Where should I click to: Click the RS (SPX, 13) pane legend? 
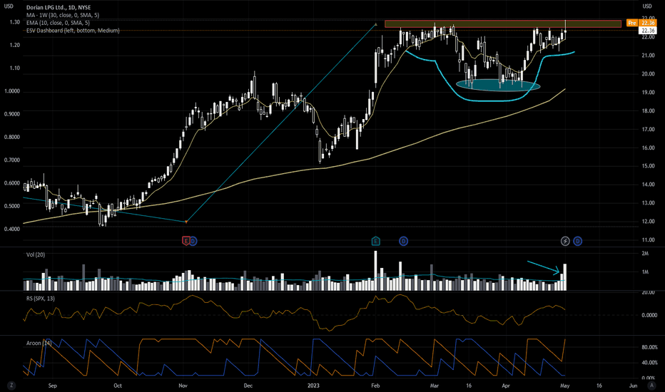41,299
